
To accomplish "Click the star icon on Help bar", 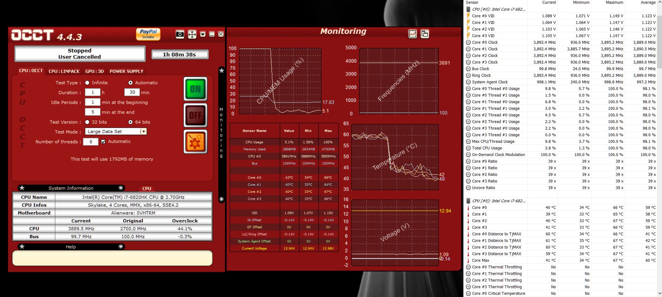I will pyautogui.click(x=22, y=247).
